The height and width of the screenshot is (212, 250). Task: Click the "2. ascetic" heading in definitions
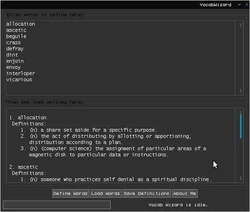coord(24,167)
